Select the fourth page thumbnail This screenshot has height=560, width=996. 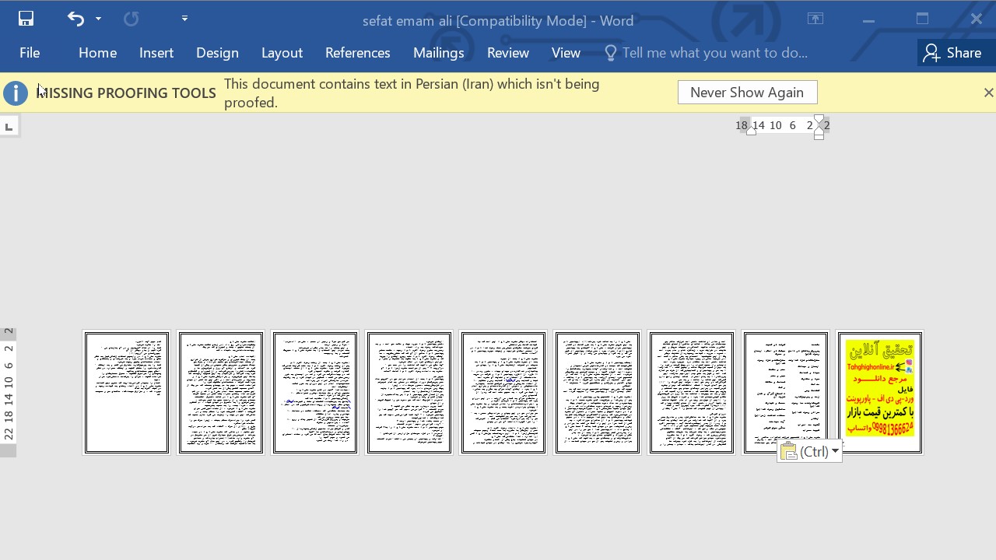[x=409, y=393]
